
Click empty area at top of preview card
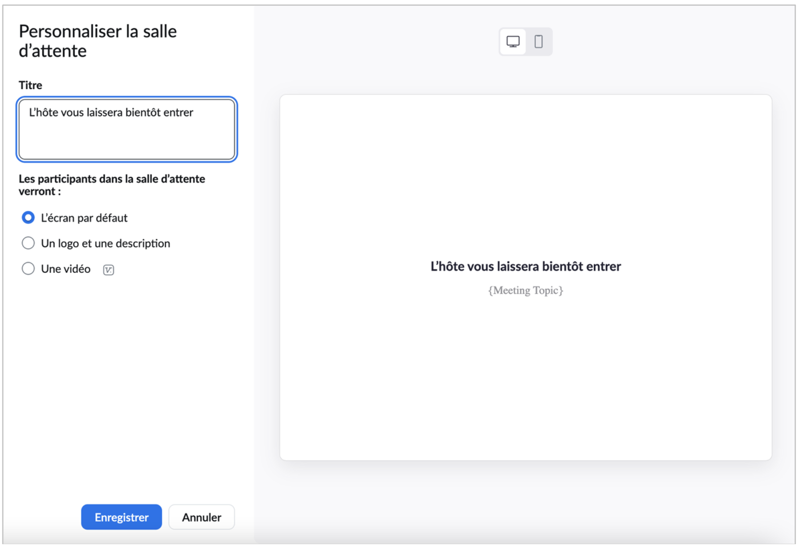525,152
